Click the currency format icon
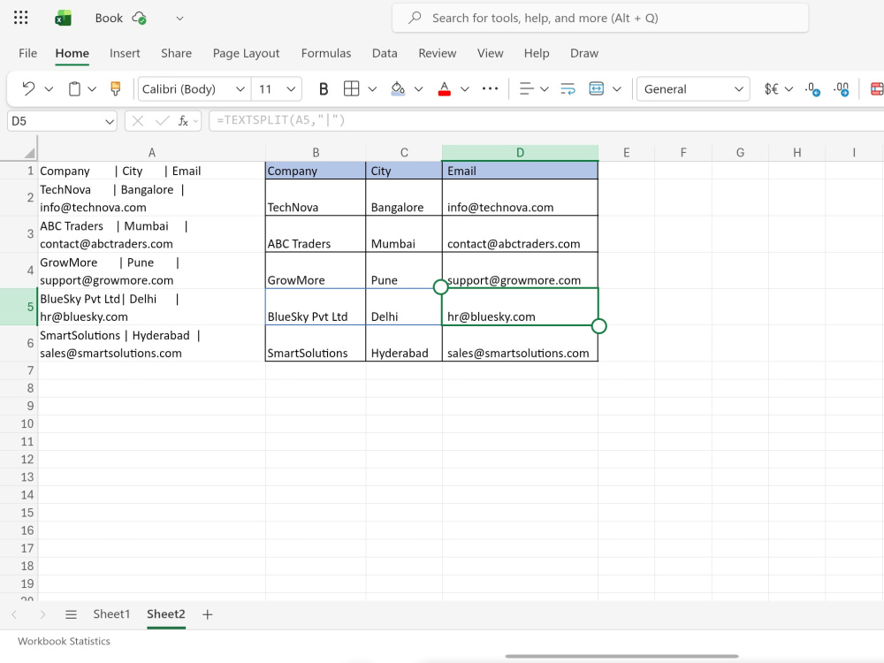884x663 pixels. [771, 89]
